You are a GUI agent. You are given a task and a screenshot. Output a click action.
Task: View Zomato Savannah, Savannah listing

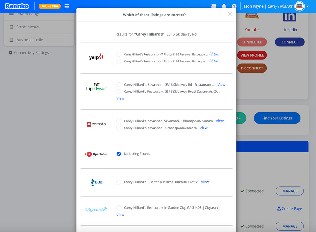220,121
